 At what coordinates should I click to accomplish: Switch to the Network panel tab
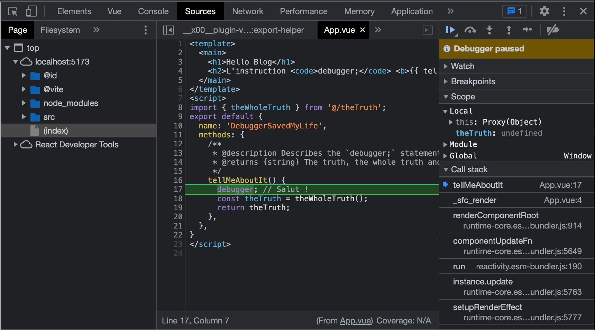pos(248,11)
